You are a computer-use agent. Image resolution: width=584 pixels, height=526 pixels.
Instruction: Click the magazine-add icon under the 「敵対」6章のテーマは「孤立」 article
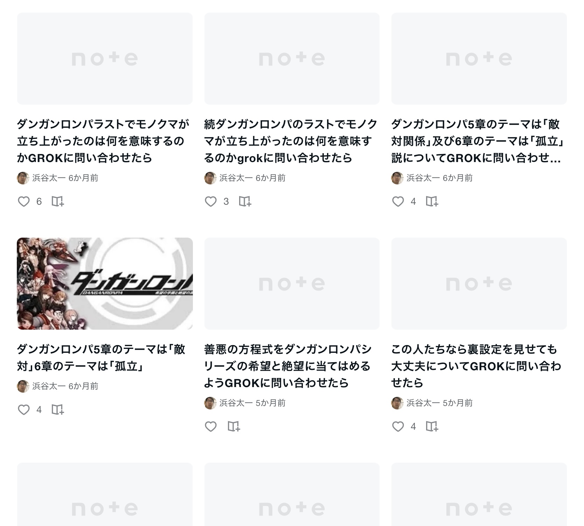(57, 409)
